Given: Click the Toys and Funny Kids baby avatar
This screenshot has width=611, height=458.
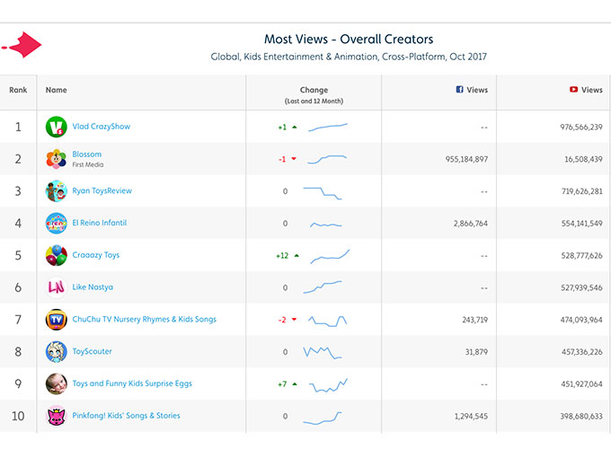Looking at the screenshot, I should [56, 383].
